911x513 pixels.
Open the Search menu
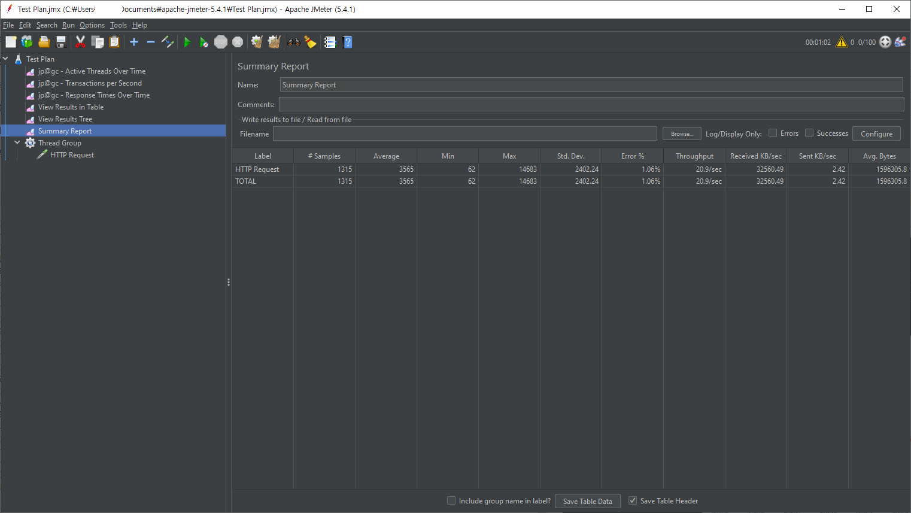(47, 25)
